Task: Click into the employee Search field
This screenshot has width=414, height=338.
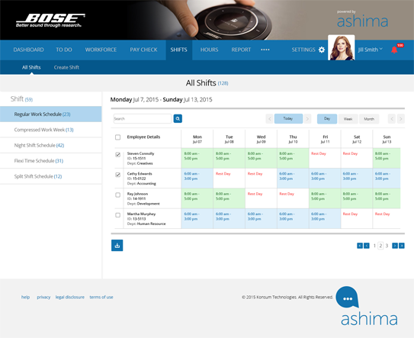Action: pyautogui.click(x=143, y=119)
